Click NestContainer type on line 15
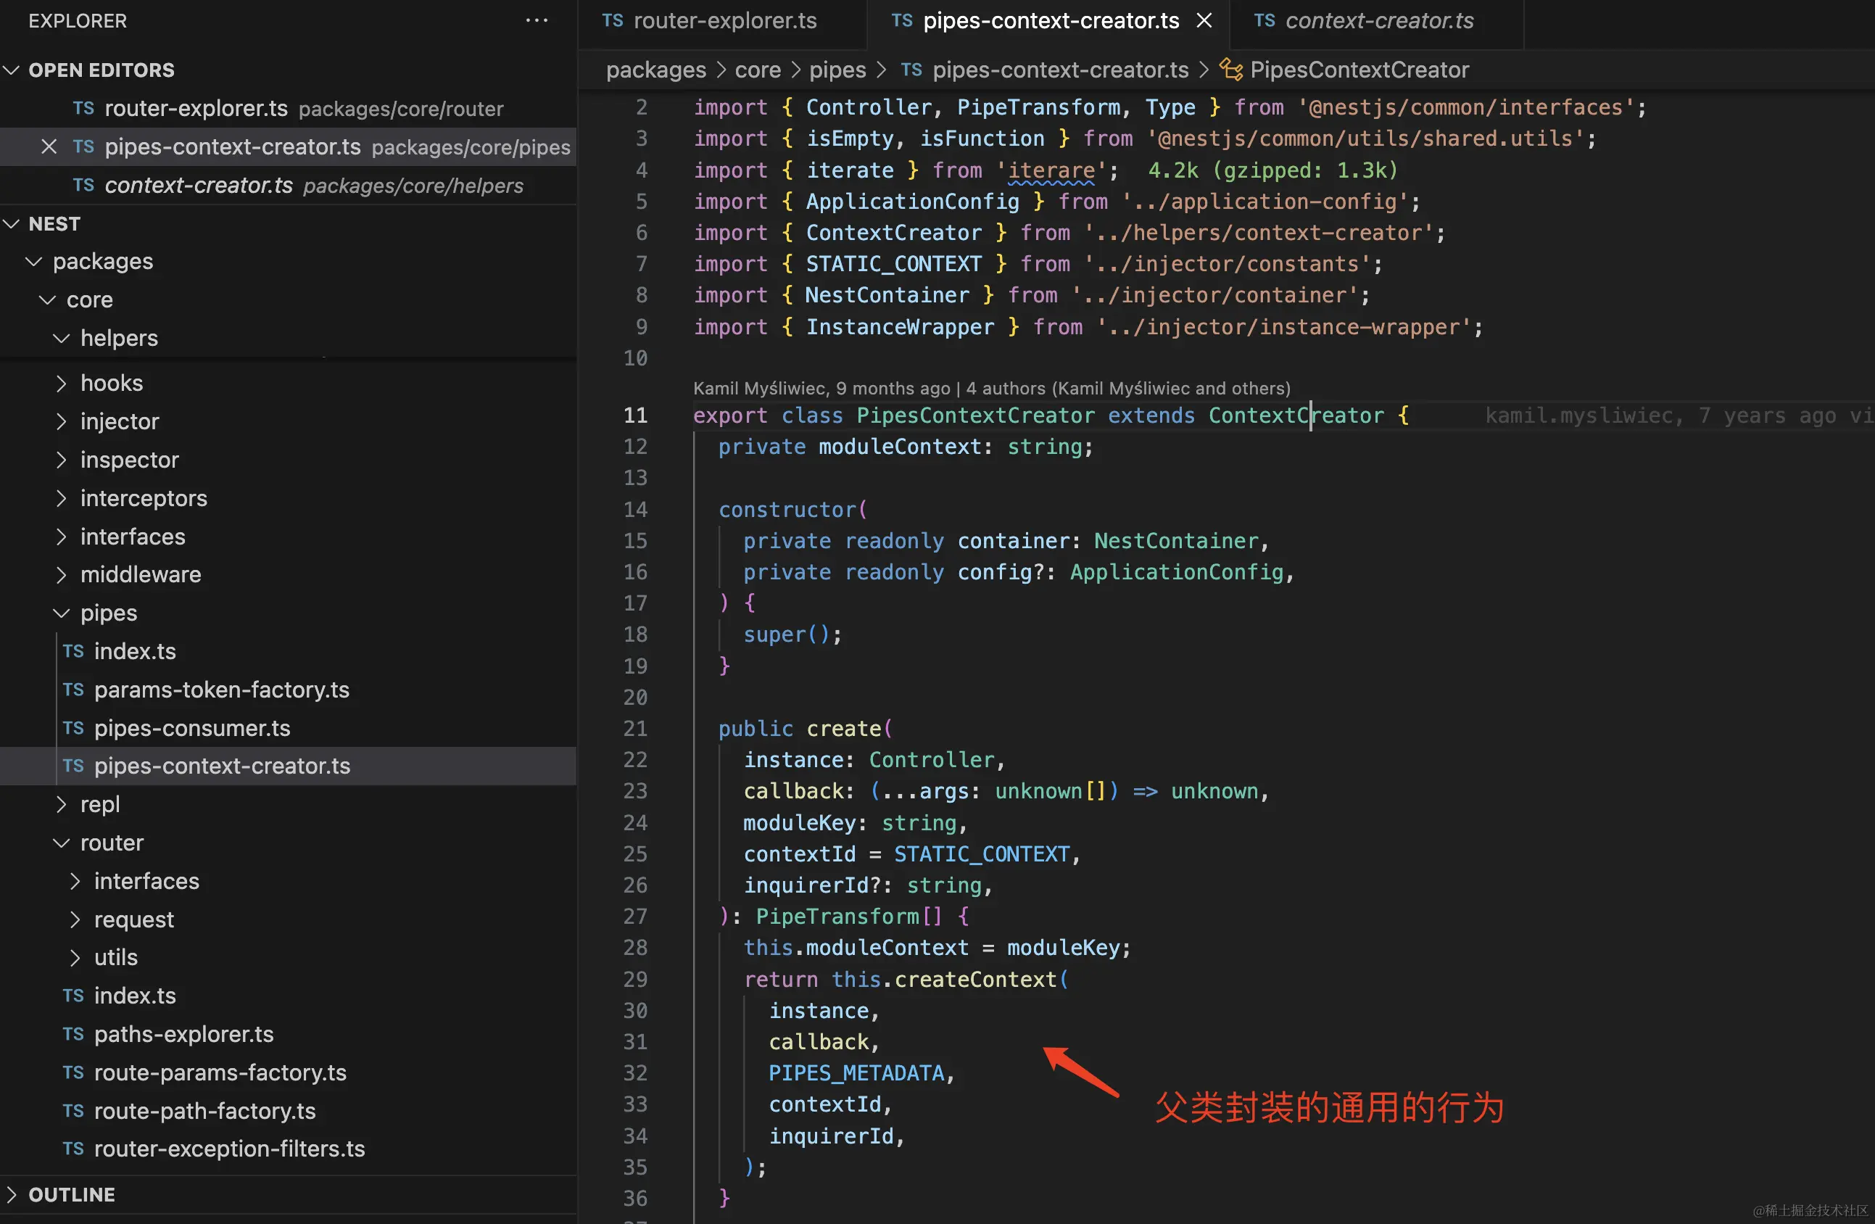 click(x=1176, y=541)
